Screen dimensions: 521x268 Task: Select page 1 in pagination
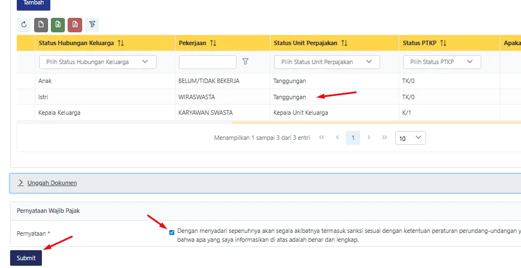coord(353,138)
